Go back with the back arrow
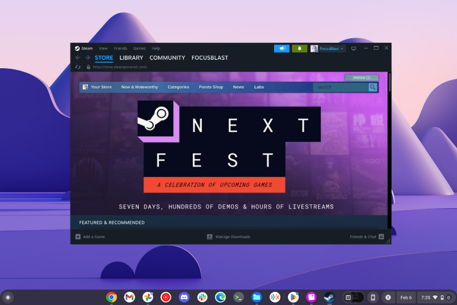457x305 pixels. pyautogui.click(x=78, y=58)
